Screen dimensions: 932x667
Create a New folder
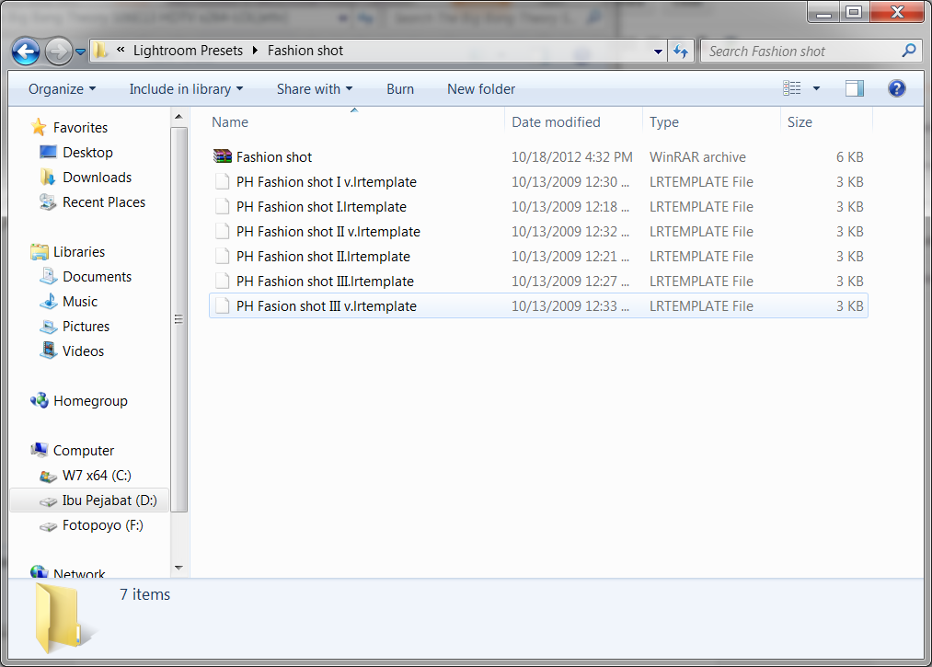pyautogui.click(x=481, y=89)
